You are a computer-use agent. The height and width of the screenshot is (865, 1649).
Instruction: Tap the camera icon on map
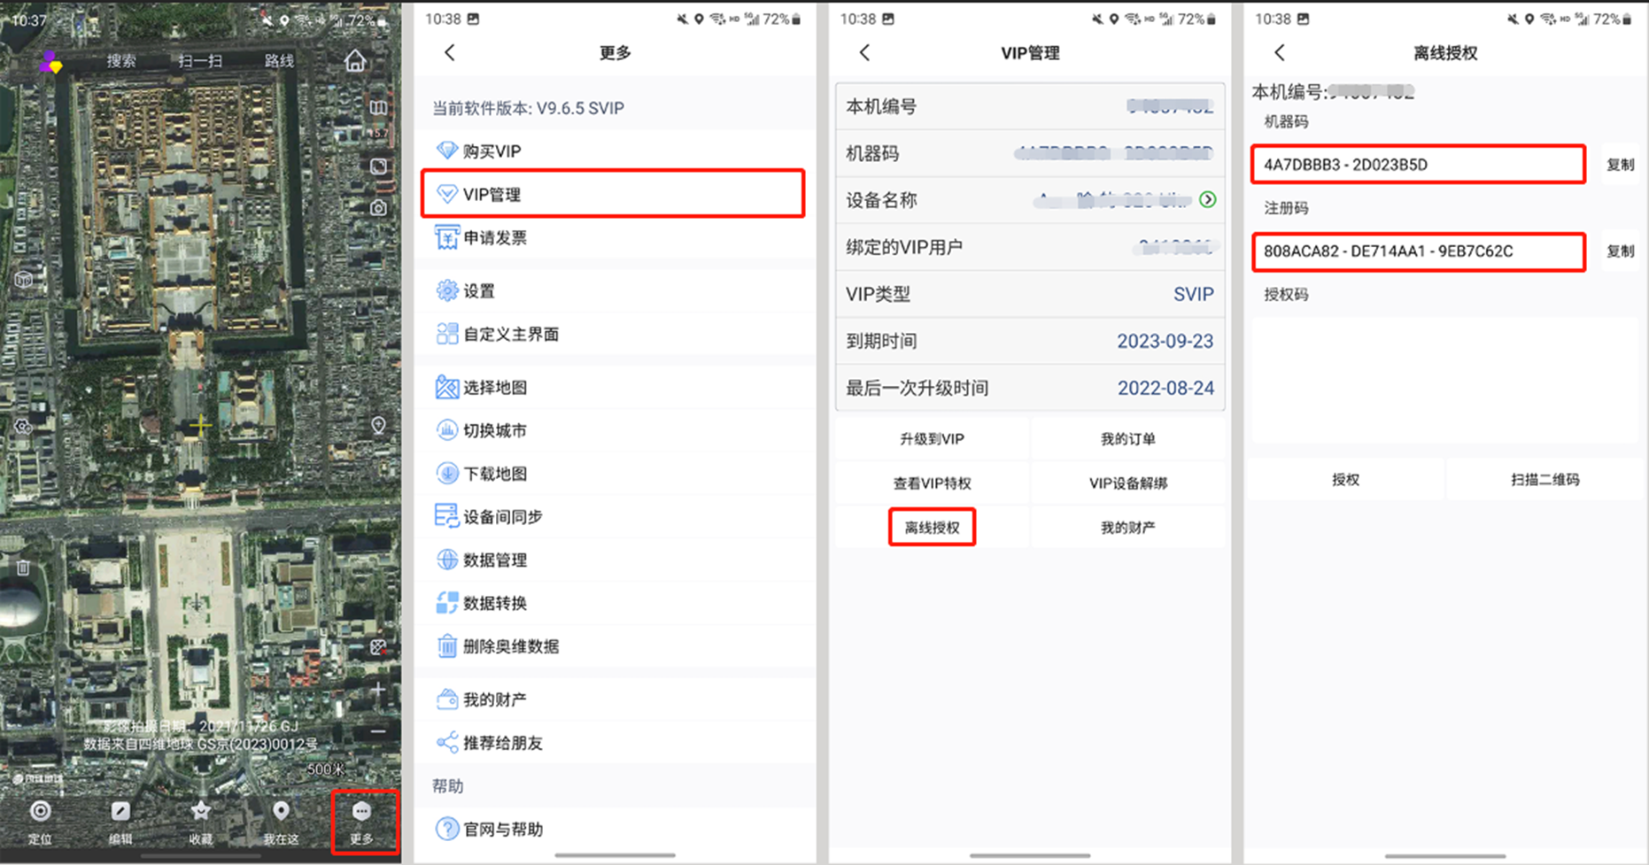378,208
